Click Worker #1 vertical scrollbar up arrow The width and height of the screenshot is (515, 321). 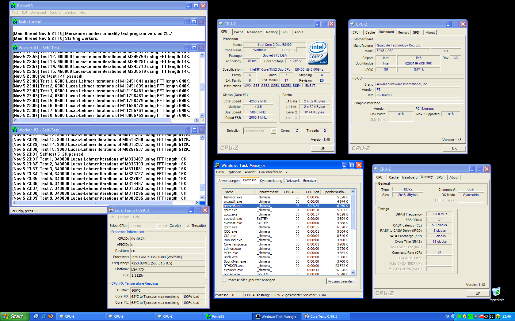(x=202, y=55)
